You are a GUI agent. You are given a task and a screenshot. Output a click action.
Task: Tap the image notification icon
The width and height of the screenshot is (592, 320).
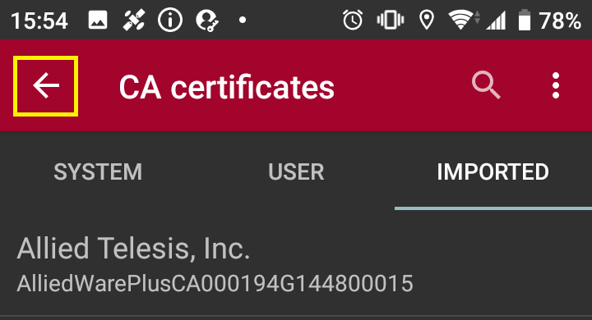(x=98, y=20)
